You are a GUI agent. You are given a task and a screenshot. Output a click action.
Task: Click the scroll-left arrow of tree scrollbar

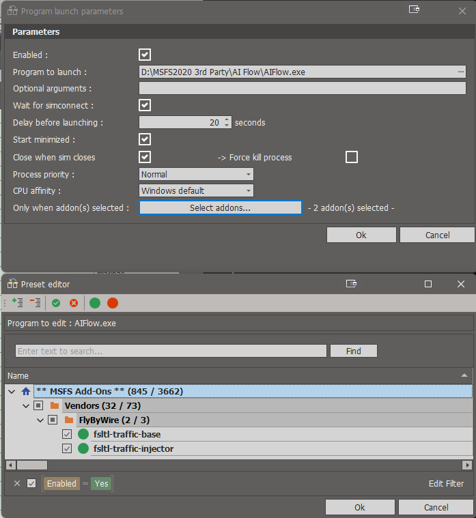pyautogui.click(x=10, y=465)
